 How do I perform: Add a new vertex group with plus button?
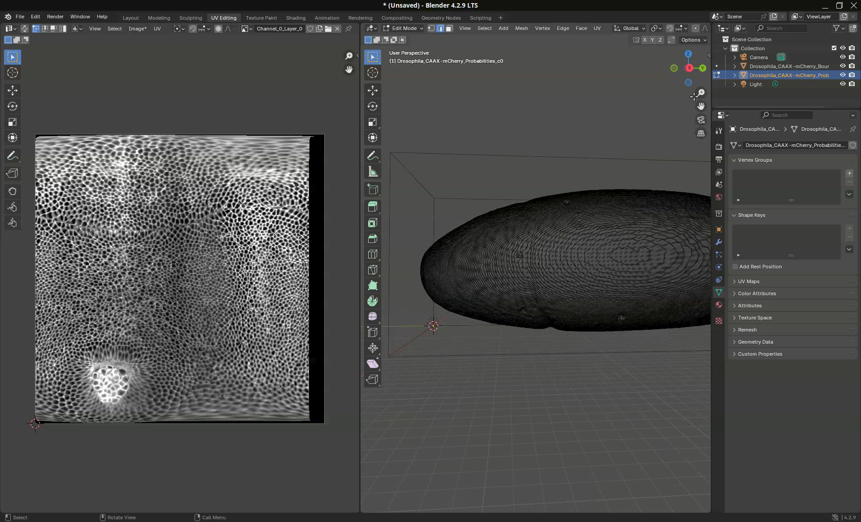tap(849, 173)
